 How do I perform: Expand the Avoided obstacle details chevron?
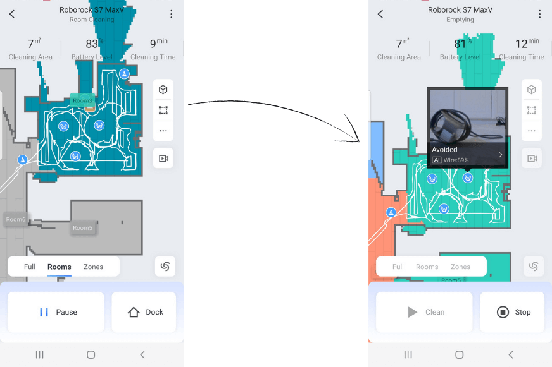point(500,154)
